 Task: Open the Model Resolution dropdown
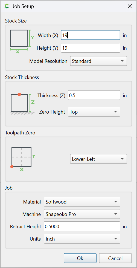click(98, 61)
